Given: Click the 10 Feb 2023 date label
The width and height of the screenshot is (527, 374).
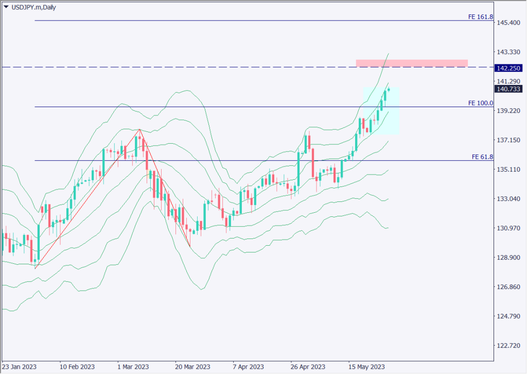Looking at the screenshot, I should (77, 367).
